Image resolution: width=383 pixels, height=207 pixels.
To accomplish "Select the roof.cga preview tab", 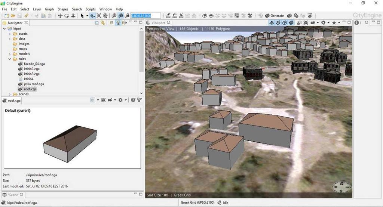I will [12, 101].
